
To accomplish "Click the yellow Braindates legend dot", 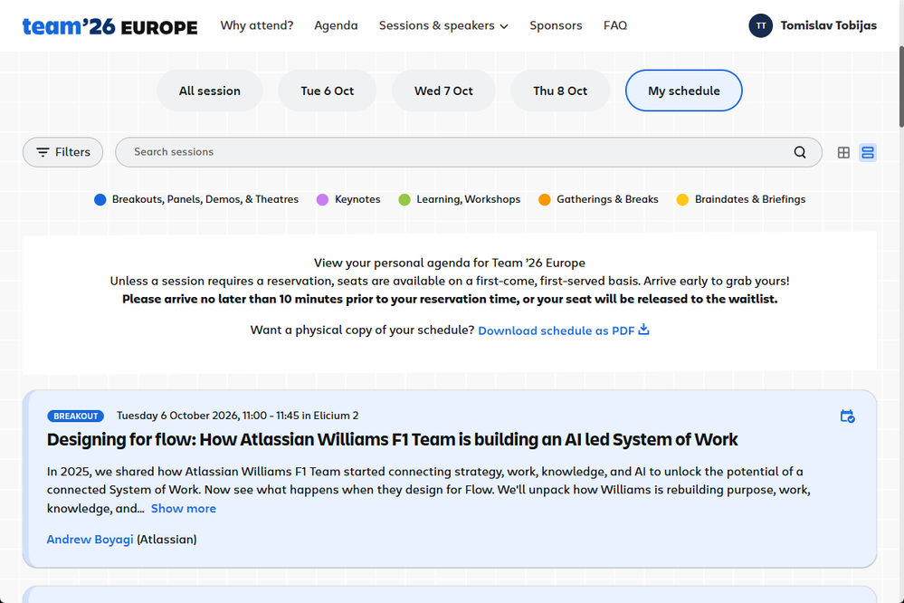I will 682,200.
